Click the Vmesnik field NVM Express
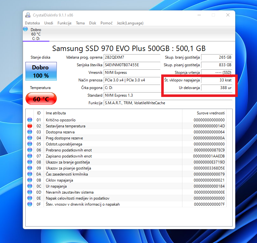Image resolution: width=257 pixels, height=243 pixels. (132, 73)
